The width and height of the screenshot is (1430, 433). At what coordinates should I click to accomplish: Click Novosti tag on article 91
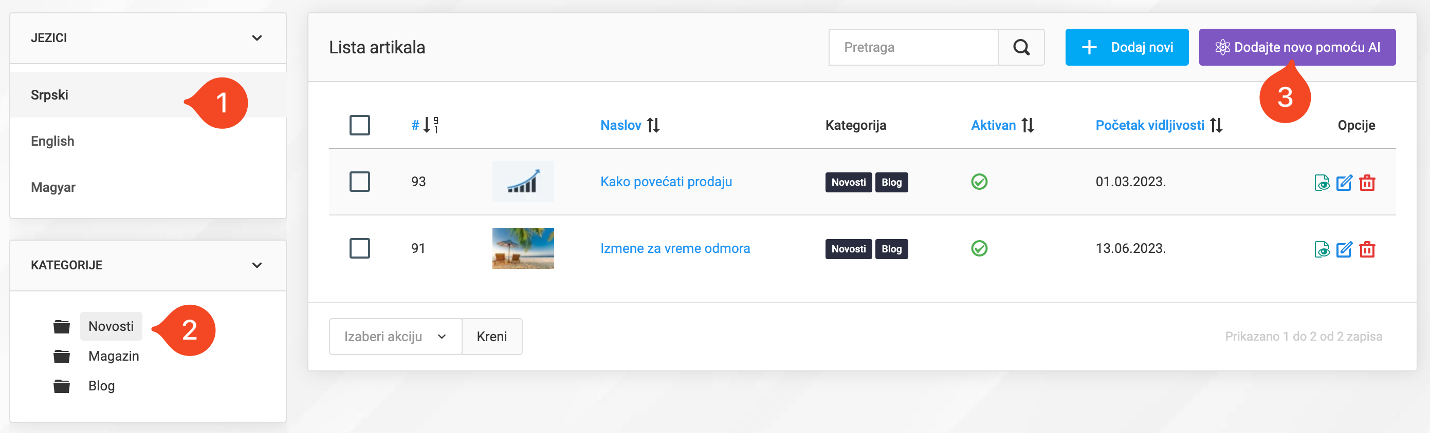pos(848,249)
